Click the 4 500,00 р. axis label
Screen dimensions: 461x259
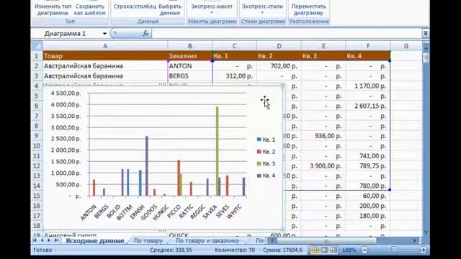point(66,93)
